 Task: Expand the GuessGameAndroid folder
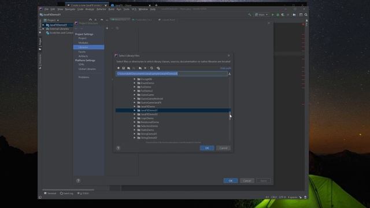pos(135,99)
